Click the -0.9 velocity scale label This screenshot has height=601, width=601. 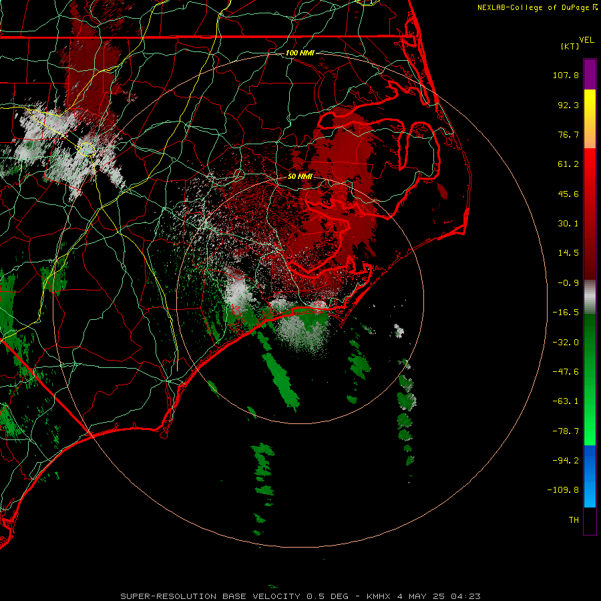click(568, 283)
